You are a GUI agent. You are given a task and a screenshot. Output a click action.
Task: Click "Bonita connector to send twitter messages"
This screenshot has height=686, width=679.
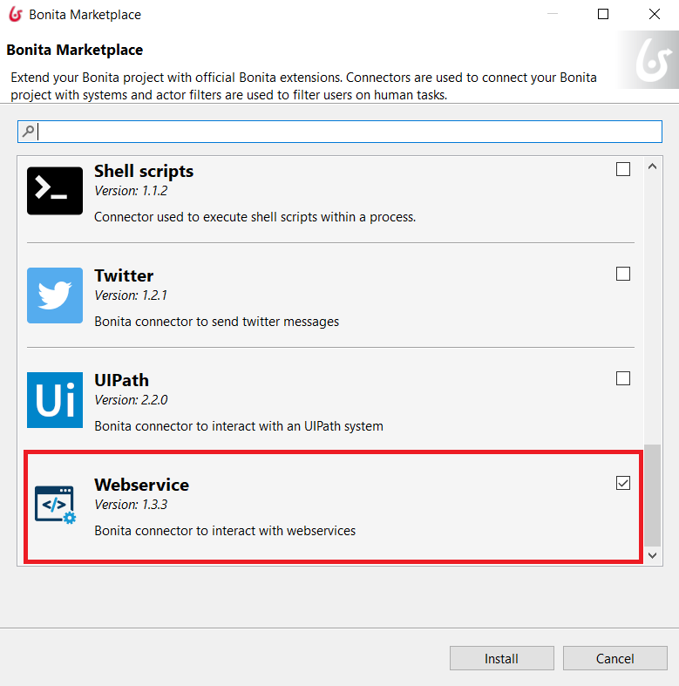(216, 322)
